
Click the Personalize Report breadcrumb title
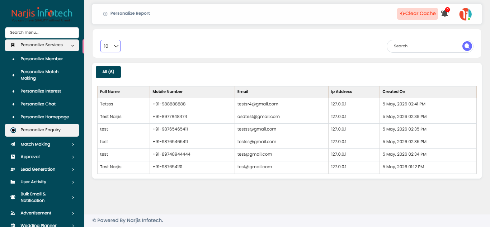click(130, 13)
